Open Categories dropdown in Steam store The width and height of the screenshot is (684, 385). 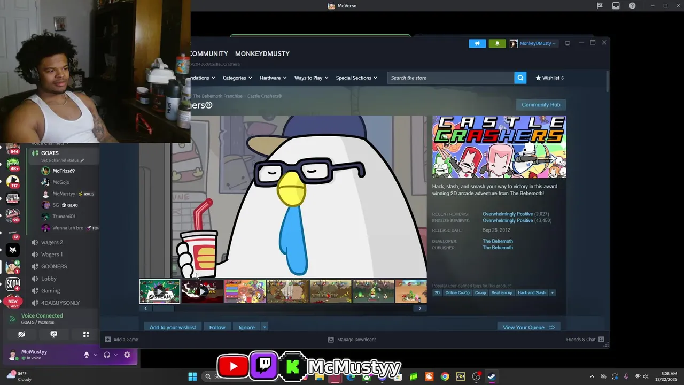pyautogui.click(x=237, y=78)
